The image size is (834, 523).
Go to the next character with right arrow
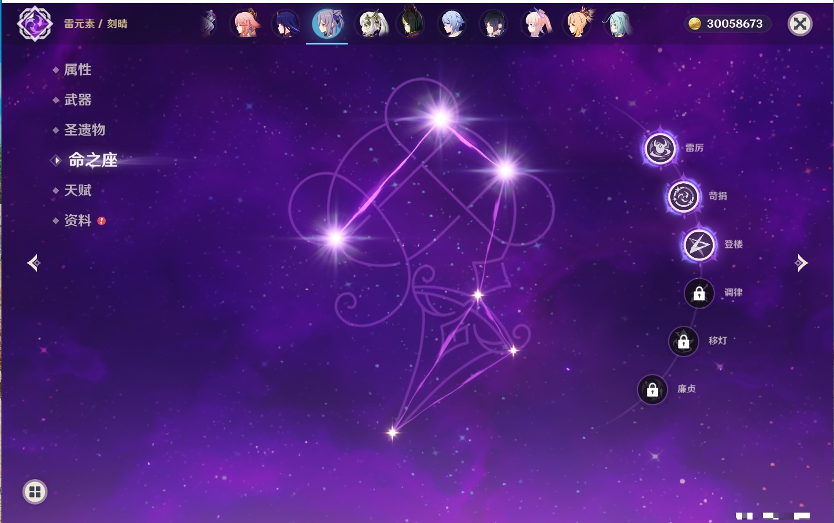coord(801,263)
